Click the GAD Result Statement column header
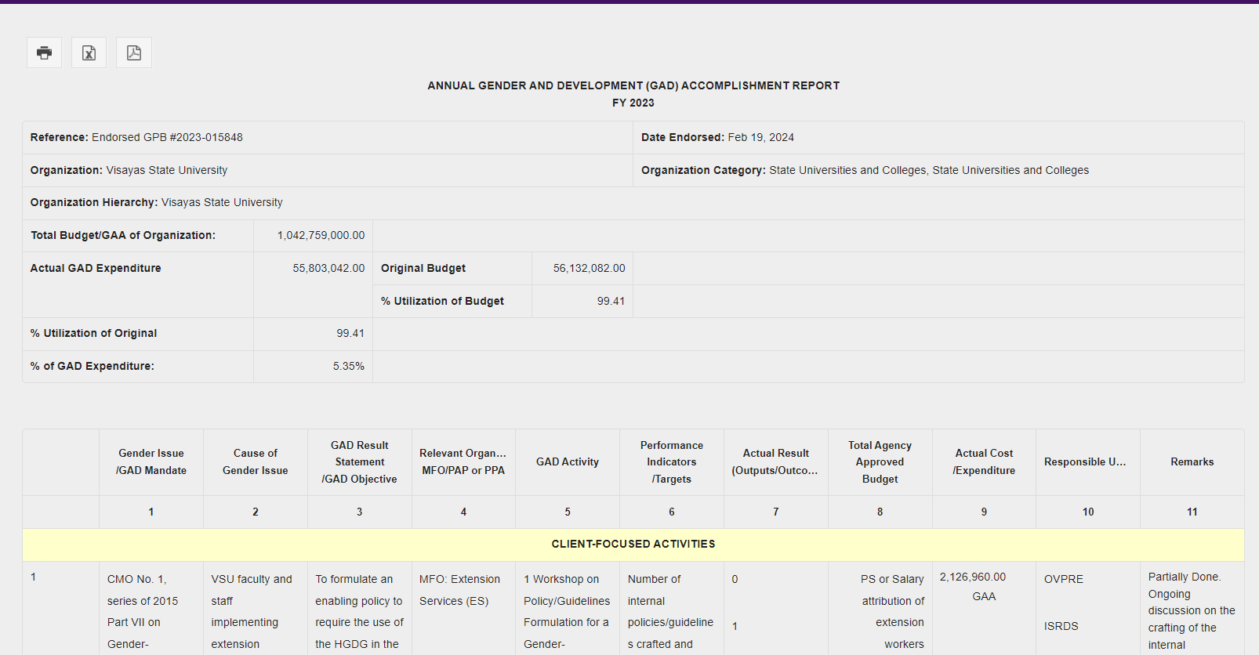This screenshot has width=1259, height=655. click(x=359, y=461)
